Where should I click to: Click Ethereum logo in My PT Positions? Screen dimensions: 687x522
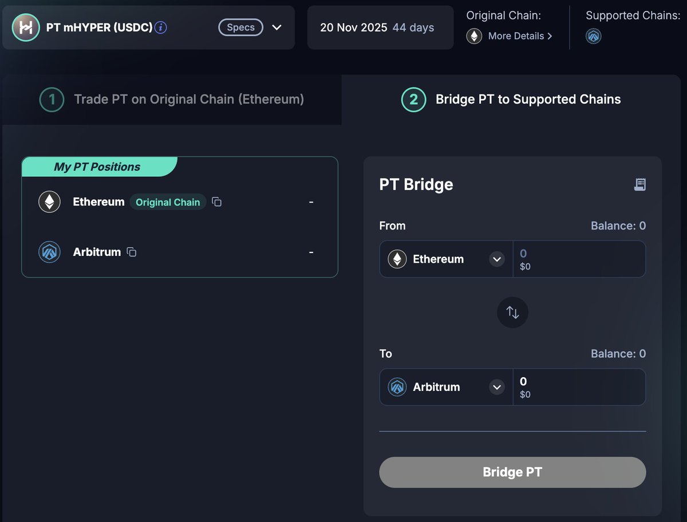(49, 202)
